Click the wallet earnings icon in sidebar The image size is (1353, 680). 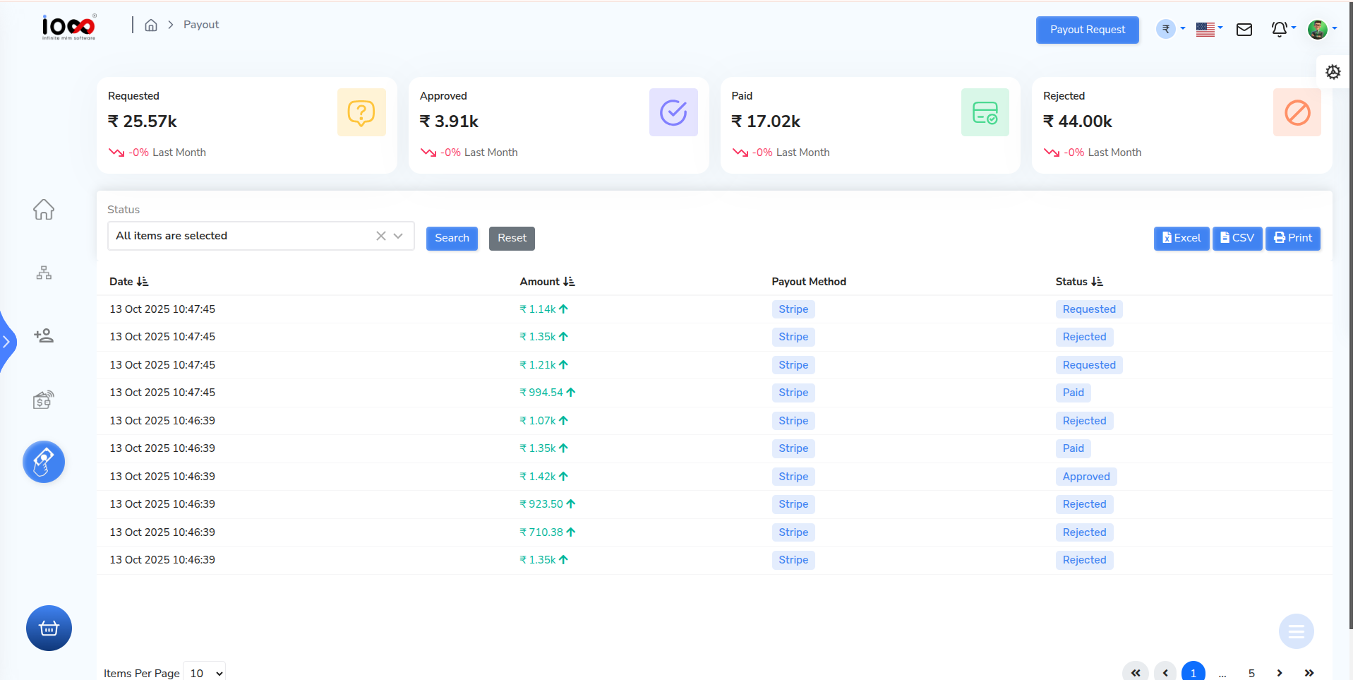pos(43,399)
